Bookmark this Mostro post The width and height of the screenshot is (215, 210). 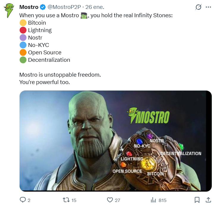tap(197, 200)
